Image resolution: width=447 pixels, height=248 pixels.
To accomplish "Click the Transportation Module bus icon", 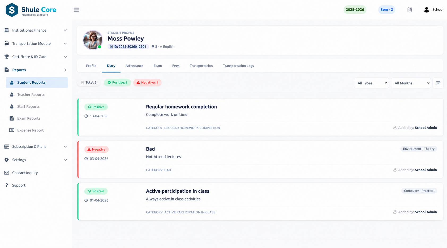I will [7, 43].
